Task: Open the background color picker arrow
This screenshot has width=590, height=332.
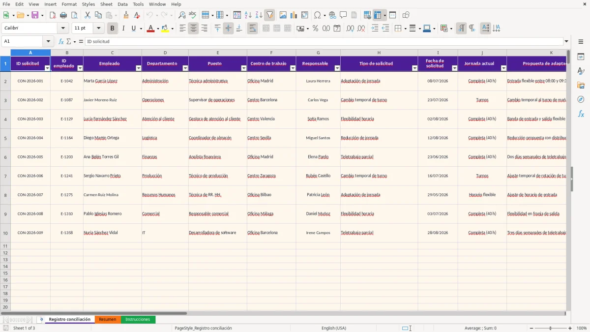Action: 172,29
